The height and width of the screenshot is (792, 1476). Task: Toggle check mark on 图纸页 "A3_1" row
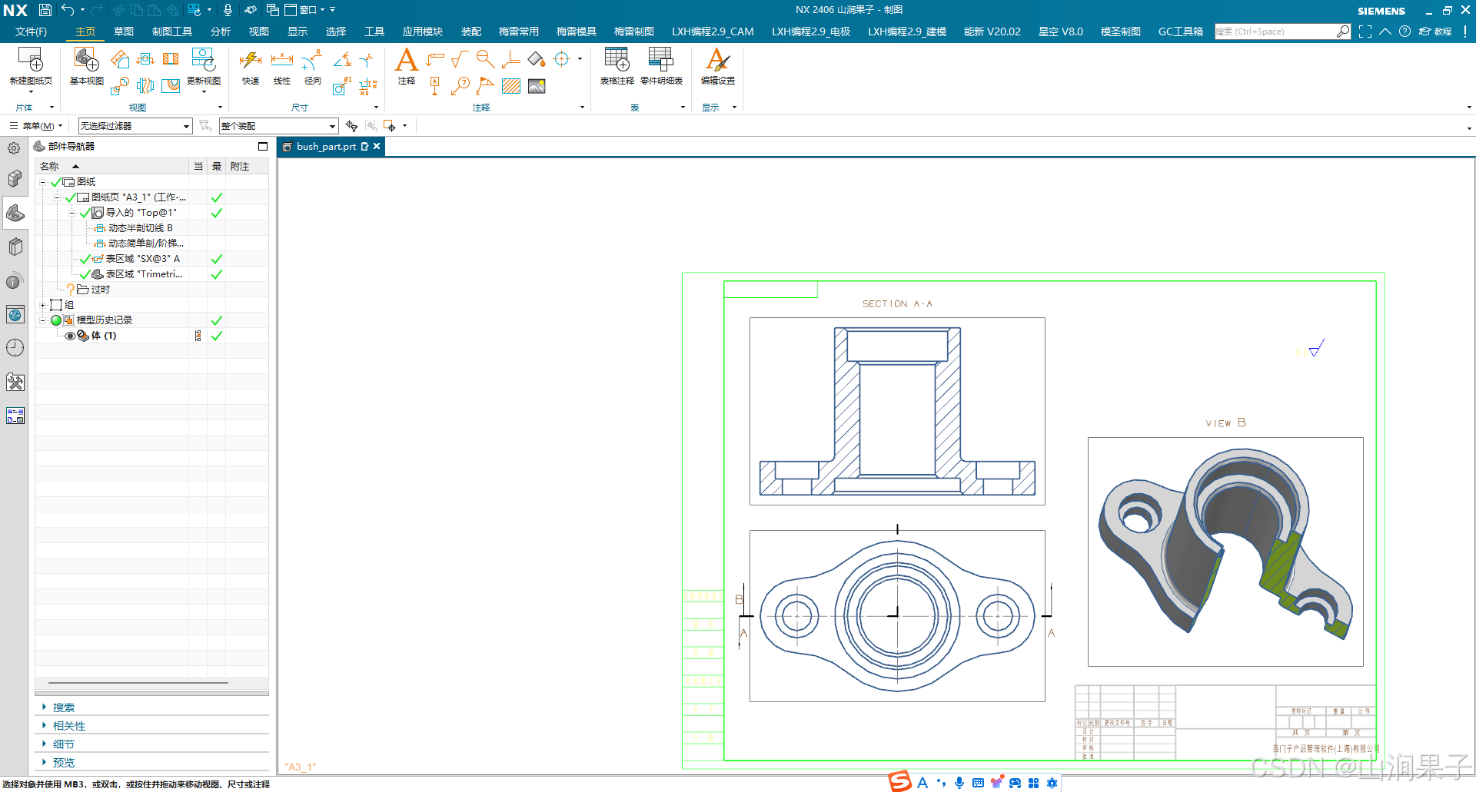point(70,197)
